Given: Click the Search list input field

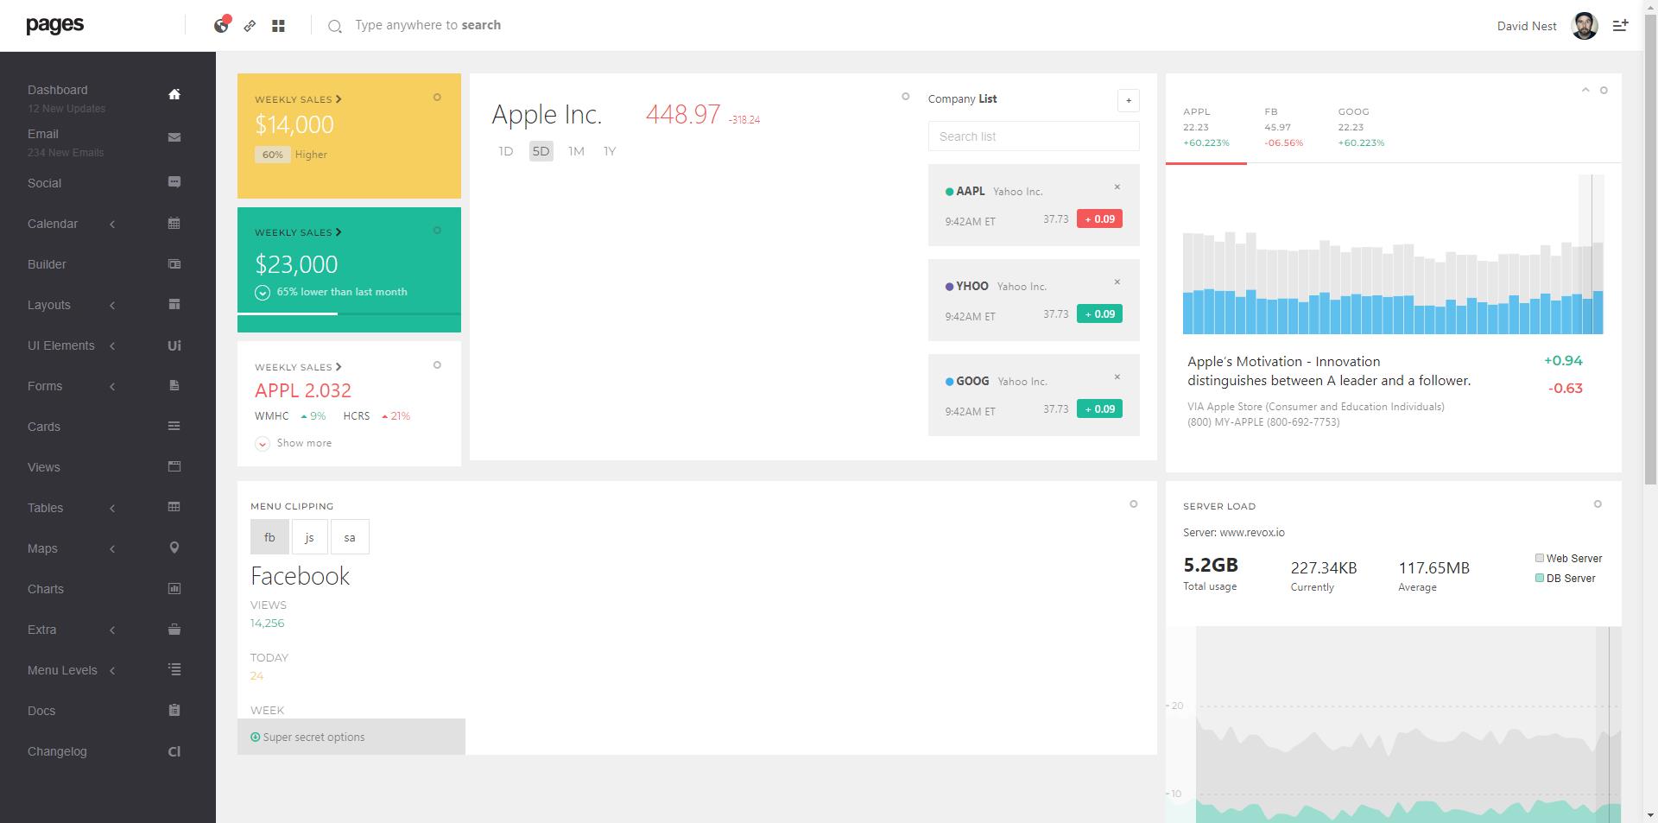Looking at the screenshot, I should (1034, 136).
